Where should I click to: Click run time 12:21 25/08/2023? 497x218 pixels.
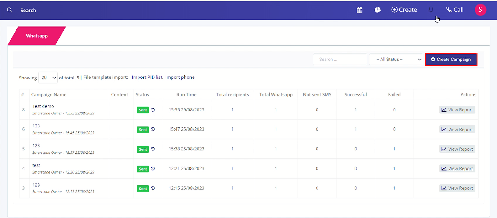(186, 168)
